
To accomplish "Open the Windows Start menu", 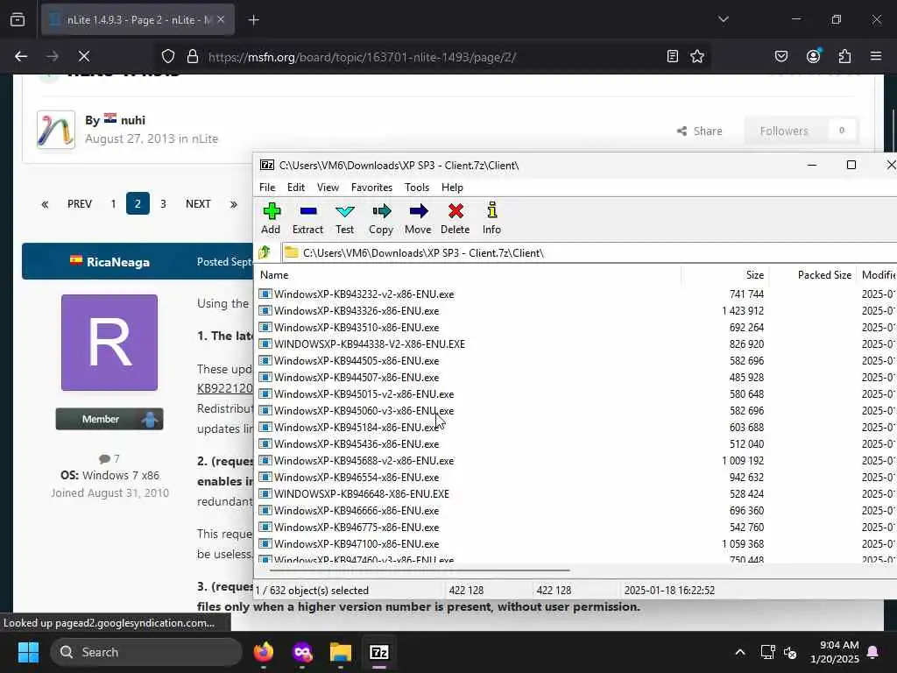I will 28,652.
